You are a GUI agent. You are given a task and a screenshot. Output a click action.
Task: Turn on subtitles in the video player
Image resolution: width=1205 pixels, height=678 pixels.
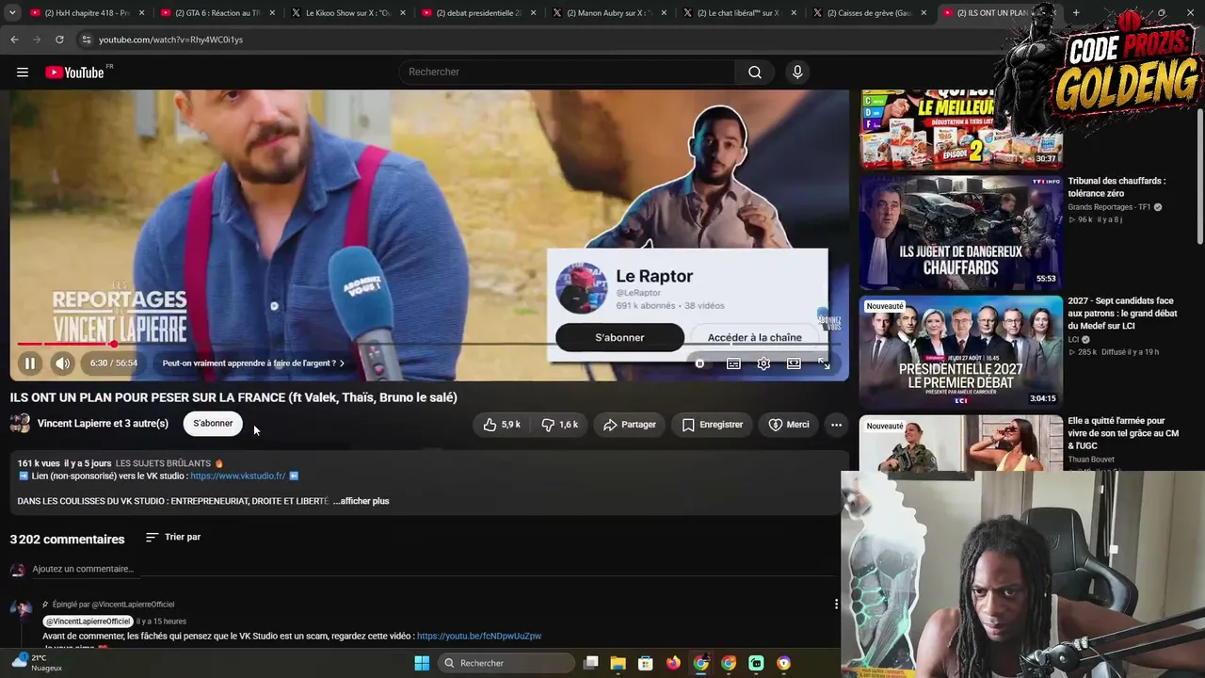tap(733, 363)
